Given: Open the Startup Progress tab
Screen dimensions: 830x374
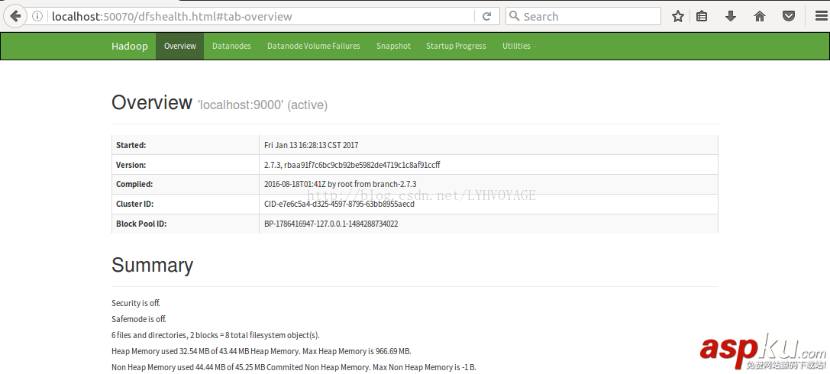Looking at the screenshot, I should point(456,46).
